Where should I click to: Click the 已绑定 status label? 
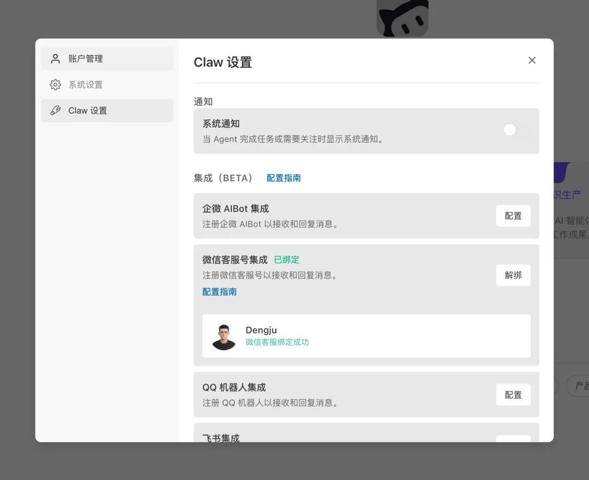(286, 259)
